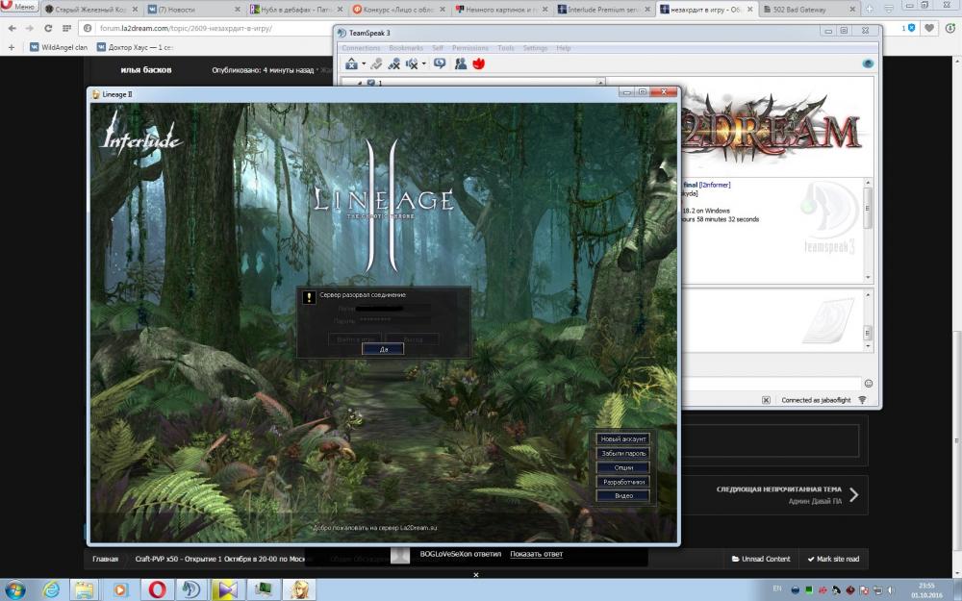Click the TeamSpeak connect icon in the toolbar
This screenshot has height=601, width=962.
click(352, 64)
